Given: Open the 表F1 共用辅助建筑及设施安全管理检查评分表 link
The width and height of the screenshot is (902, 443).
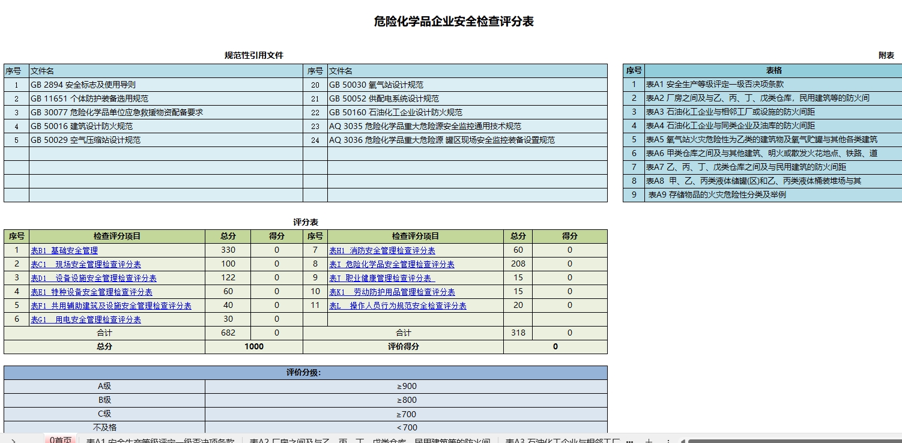Looking at the screenshot, I should (x=111, y=306).
